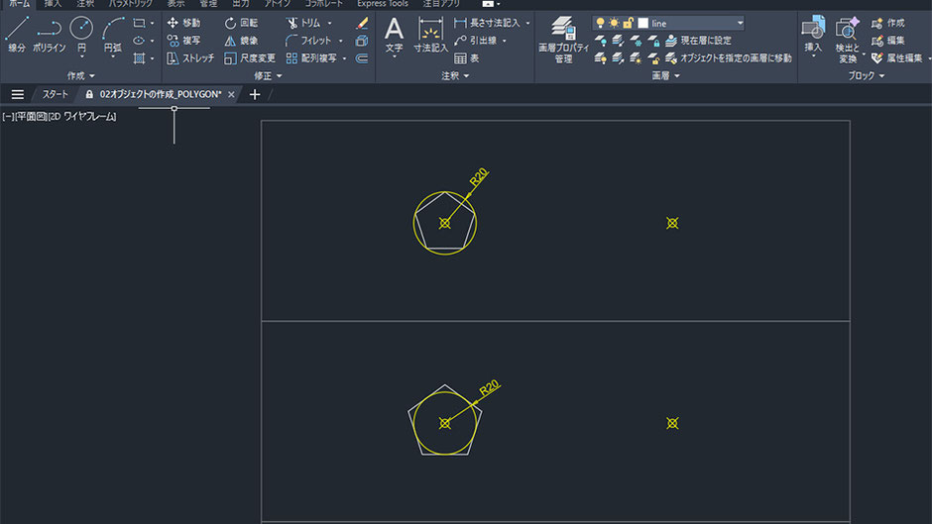Click the Explode tool icon

[x=361, y=41]
